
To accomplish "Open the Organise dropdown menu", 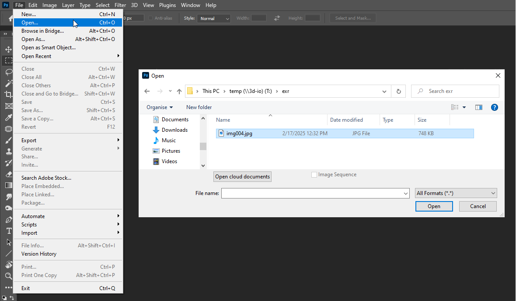I will (160, 107).
